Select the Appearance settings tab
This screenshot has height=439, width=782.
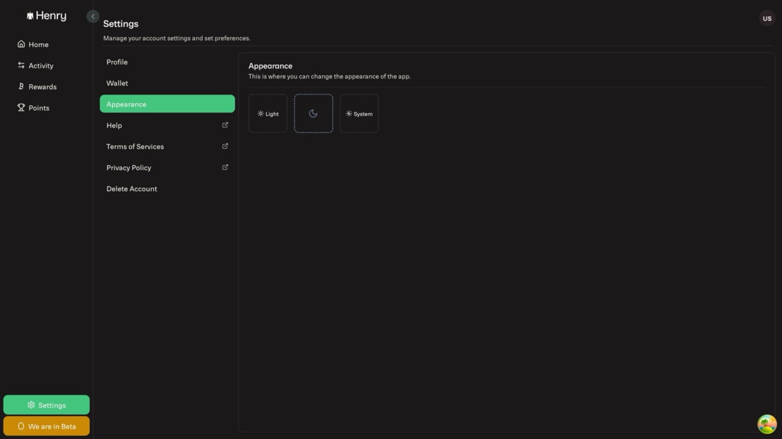pyautogui.click(x=167, y=104)
